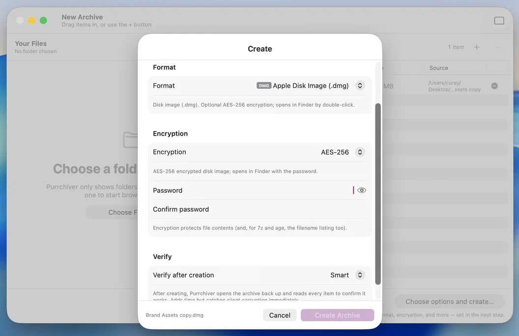Click Choose options and create button
Viewport: 519px width, 336px height.
pos(450,302)
